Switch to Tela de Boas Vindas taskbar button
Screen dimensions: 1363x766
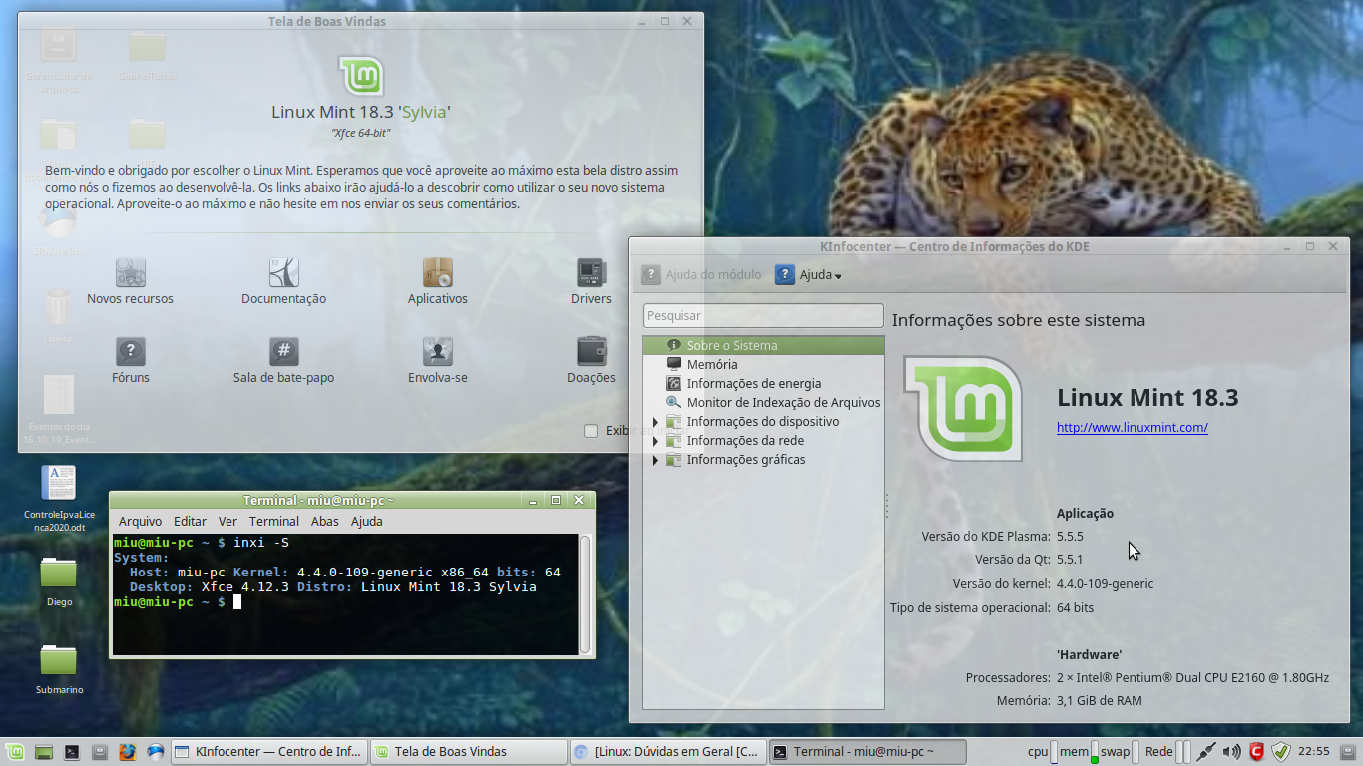click(468, 752)
